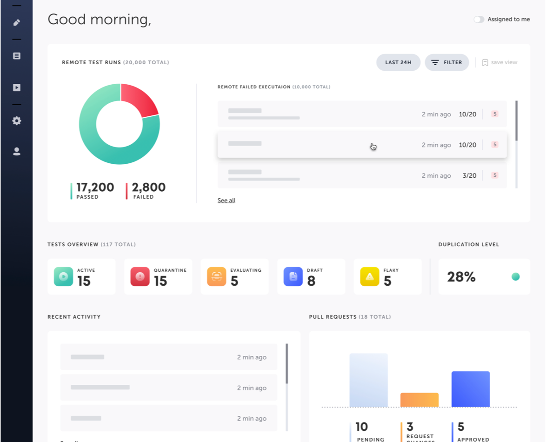Image resolution: width=546 pixels, height=442 pixels.
Task: Open the user profile icon in sidebar
Action: [x=16, y=151]
